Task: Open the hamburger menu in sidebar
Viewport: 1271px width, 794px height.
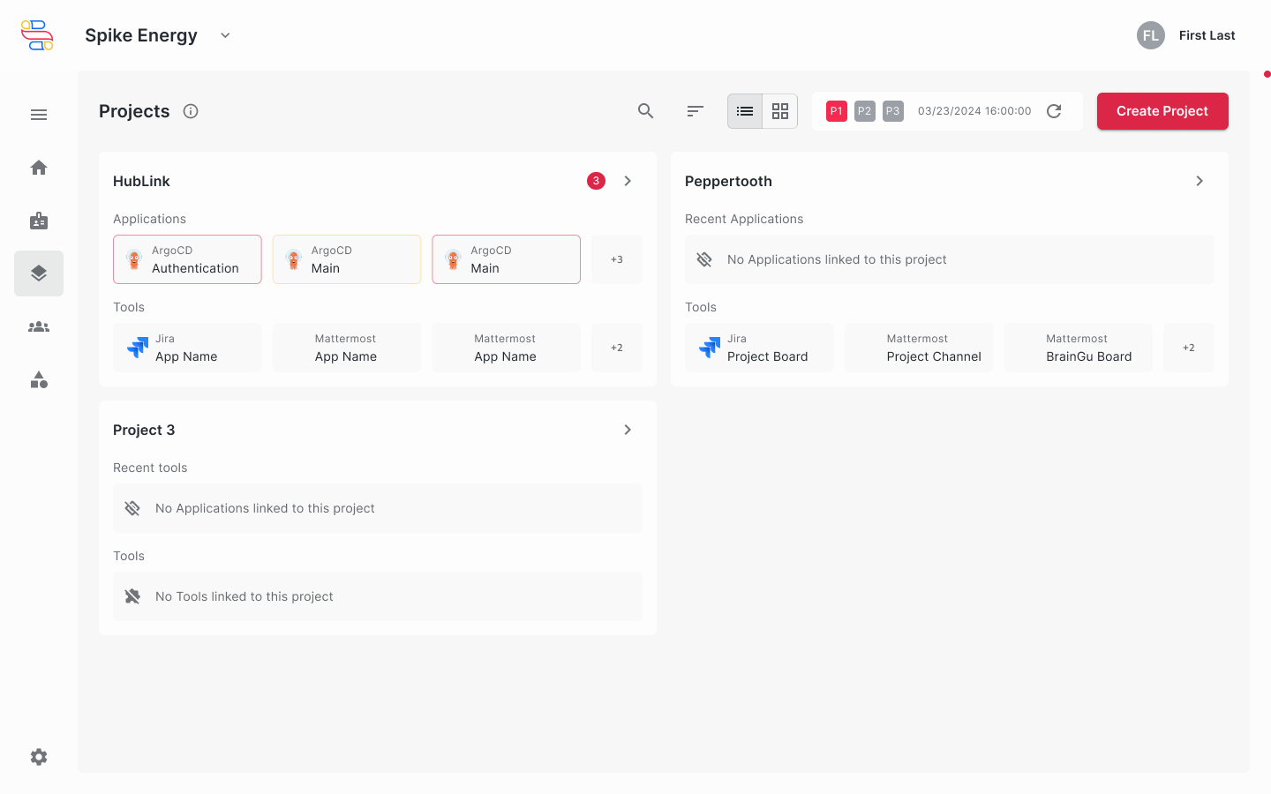Action: 39,115
